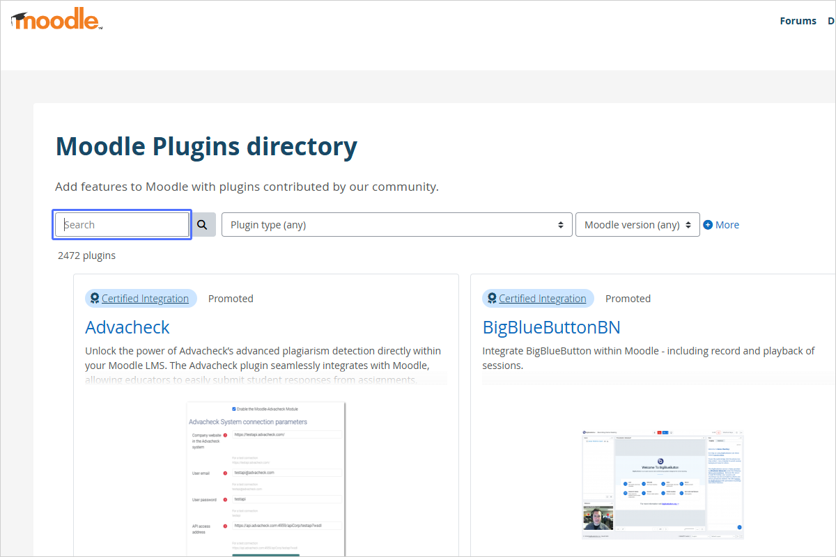Click the BigBlueButtonBN description text
This screenshot has height=557, width=836.
point(649,358)
